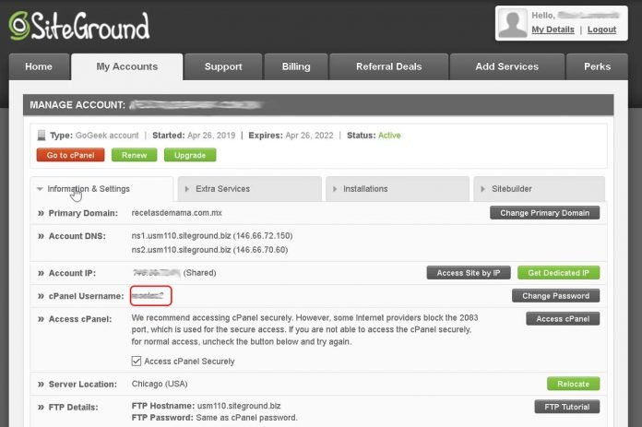Open the Home tab
Screen dimensions: 642x427
click(x=39, y=66)
